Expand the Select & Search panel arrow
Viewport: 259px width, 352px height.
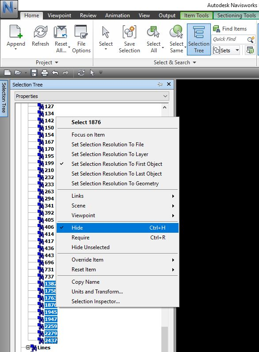point(194,63)
